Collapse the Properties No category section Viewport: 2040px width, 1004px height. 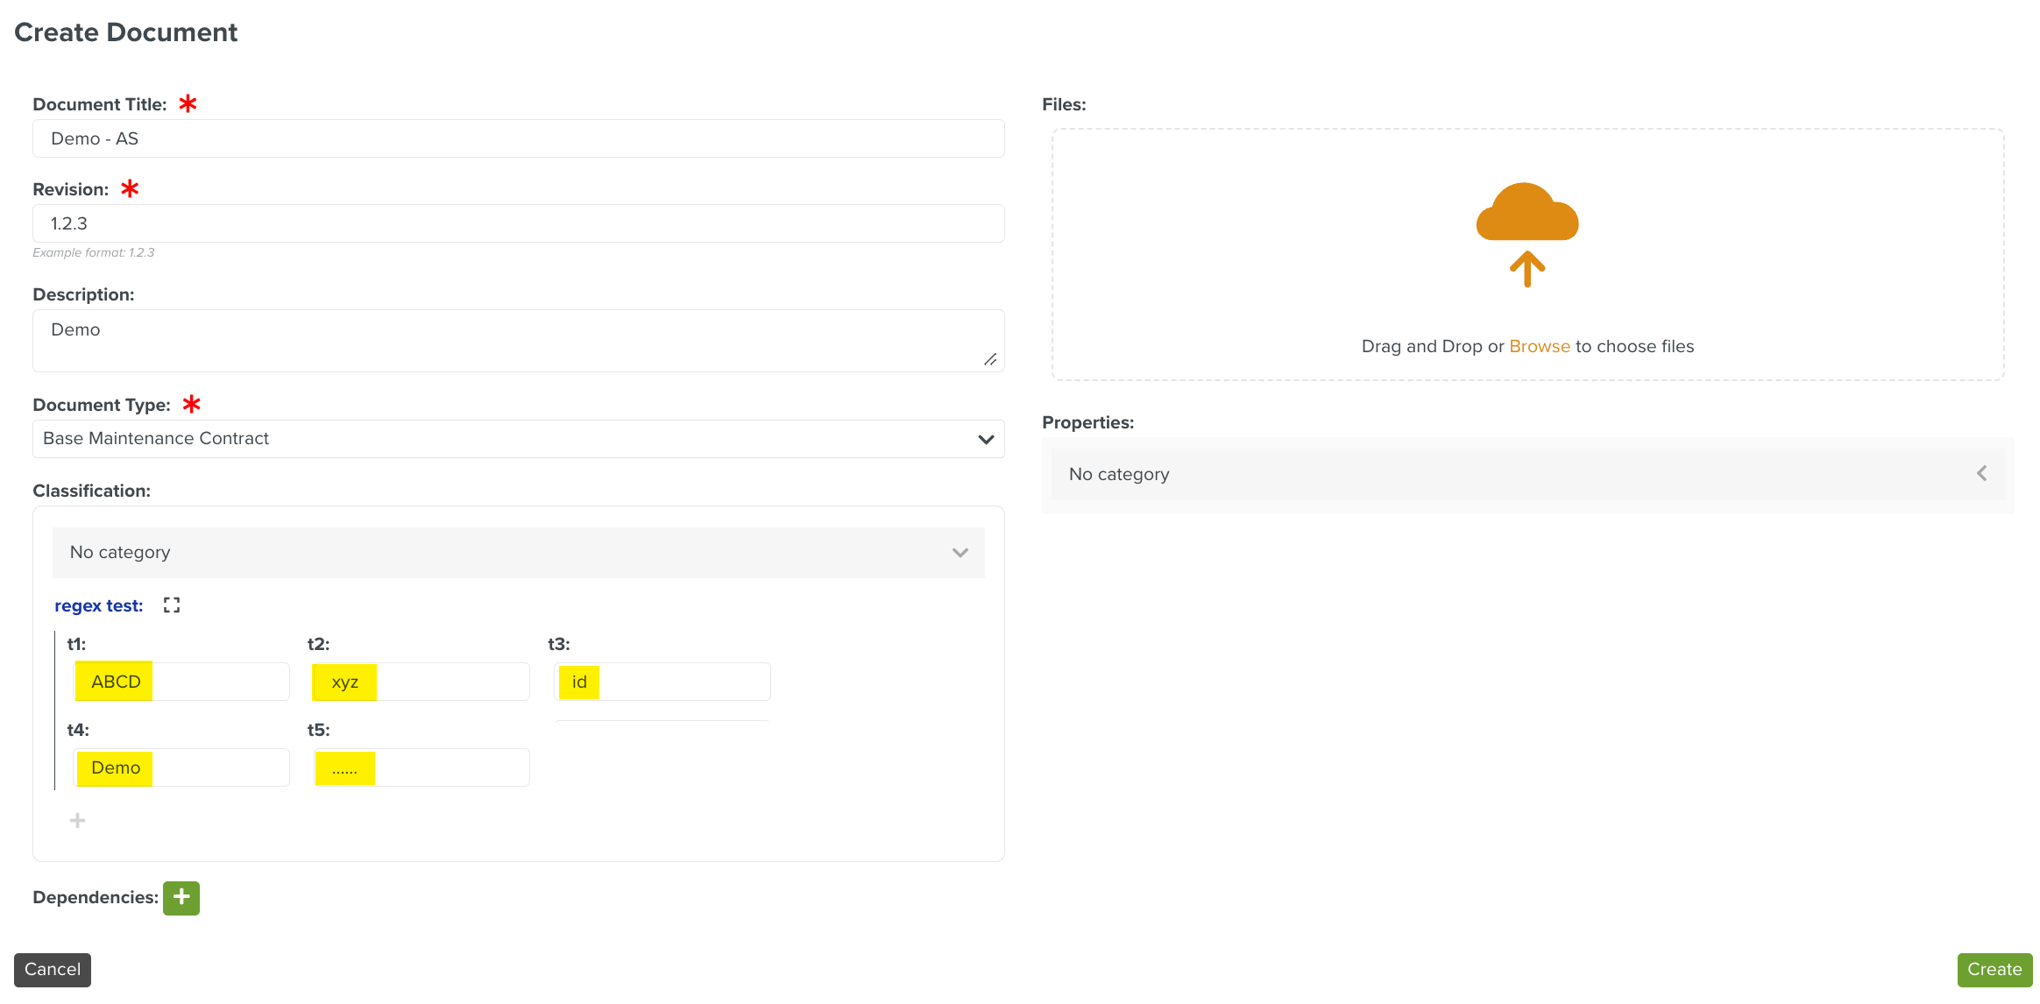point(1982,473)
